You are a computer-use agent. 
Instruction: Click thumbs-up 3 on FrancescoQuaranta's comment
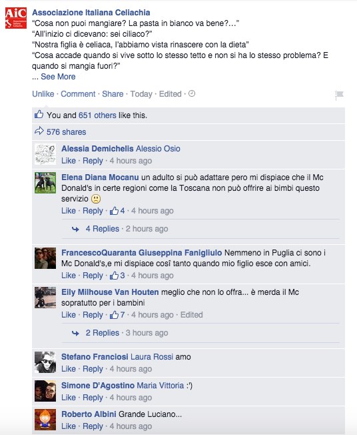click(x=117, y=276)
